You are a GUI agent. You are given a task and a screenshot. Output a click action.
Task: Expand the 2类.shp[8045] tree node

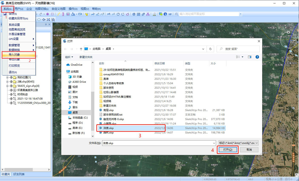pos(7,82)
